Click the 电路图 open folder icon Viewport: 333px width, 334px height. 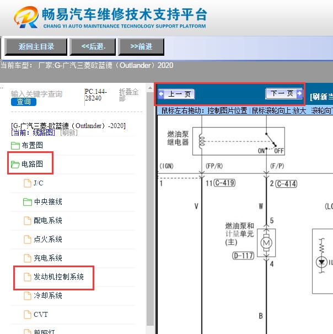pyautogui.click(x=15, y=165)
